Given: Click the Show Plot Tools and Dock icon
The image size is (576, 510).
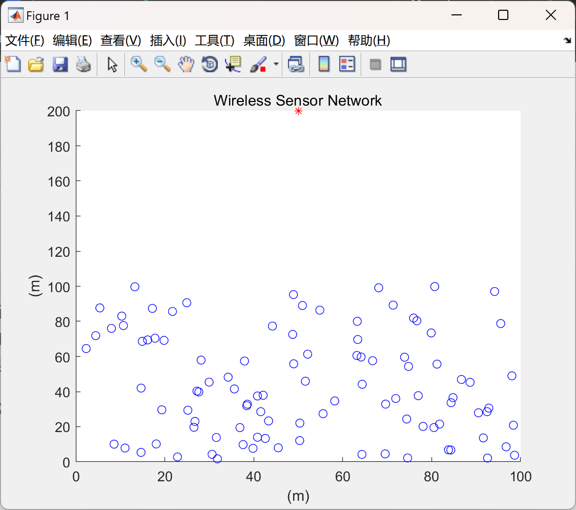Looking at the screenshot, I should [x=399, y=64].
